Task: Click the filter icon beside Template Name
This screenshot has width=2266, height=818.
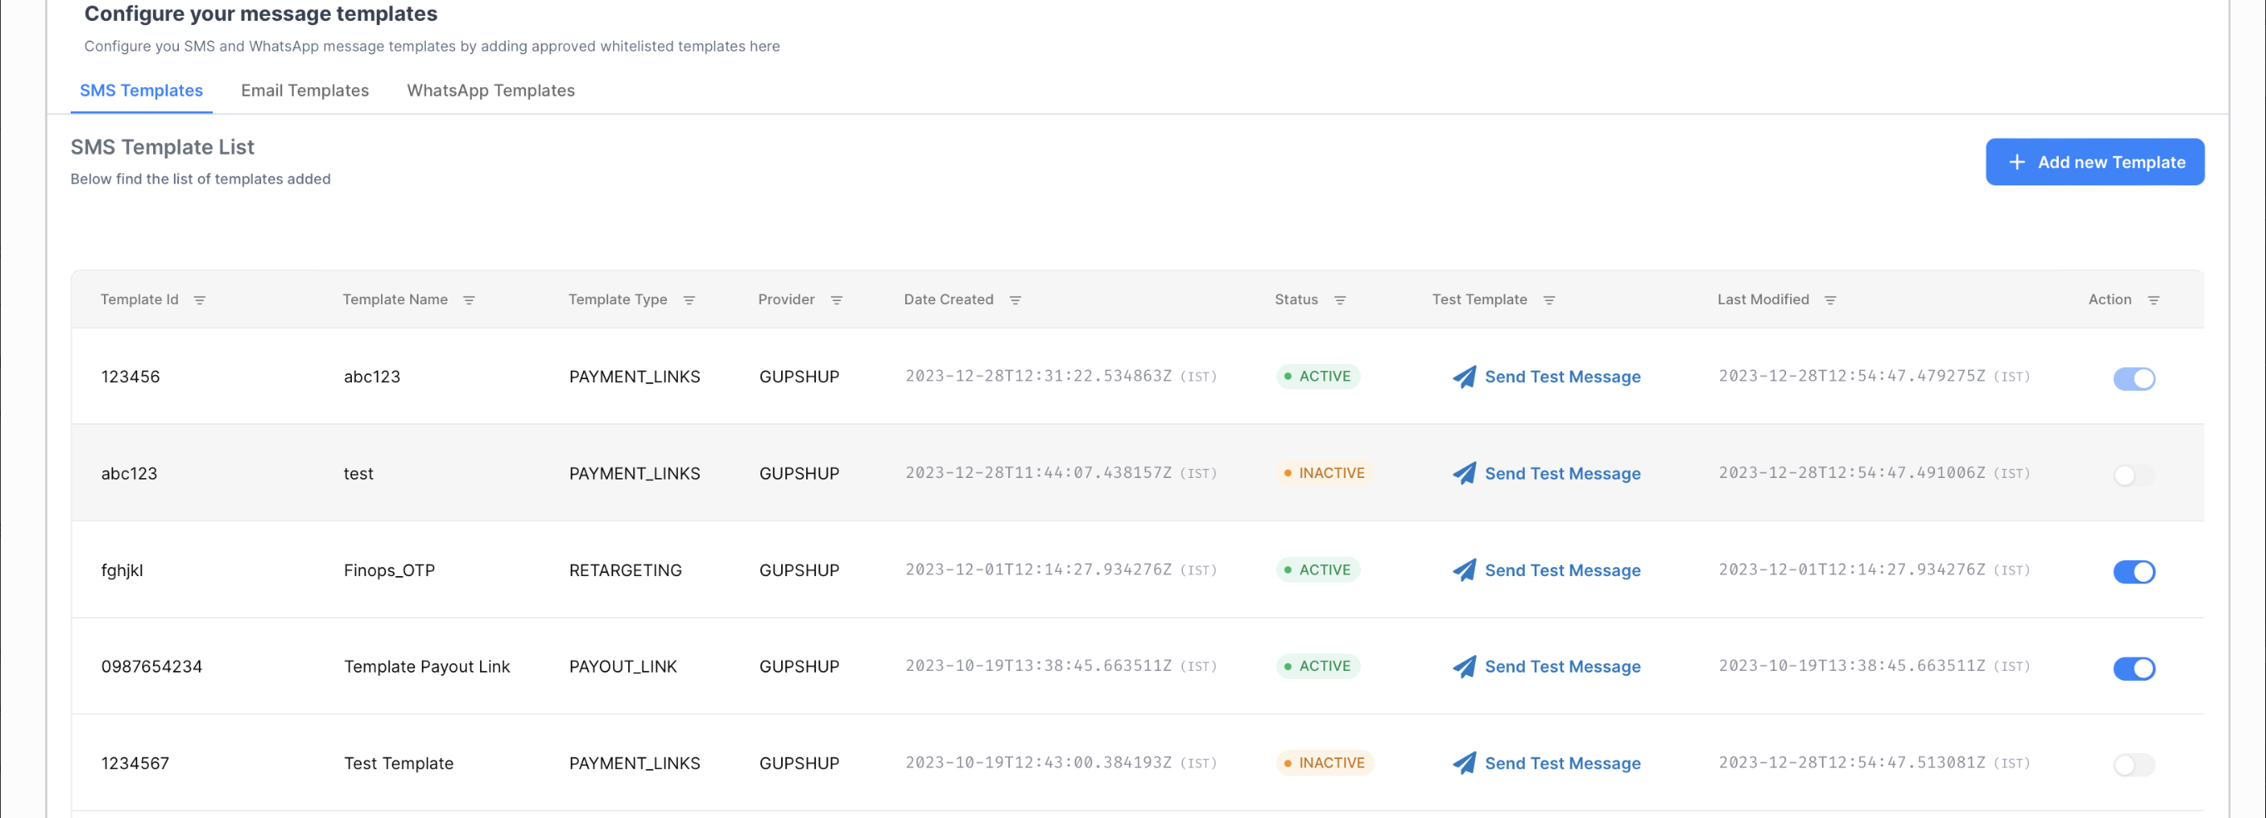Action: coord(469,300)
